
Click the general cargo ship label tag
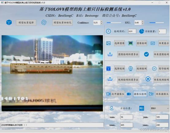(19, 64)
